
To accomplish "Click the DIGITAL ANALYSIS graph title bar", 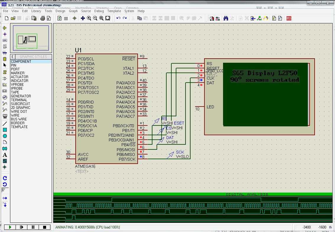I will coord(193,194).
